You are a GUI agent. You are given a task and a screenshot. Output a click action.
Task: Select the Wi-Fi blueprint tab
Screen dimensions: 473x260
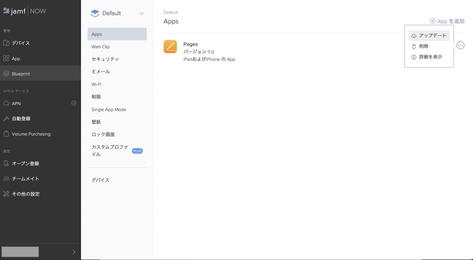tap(117, 84)
